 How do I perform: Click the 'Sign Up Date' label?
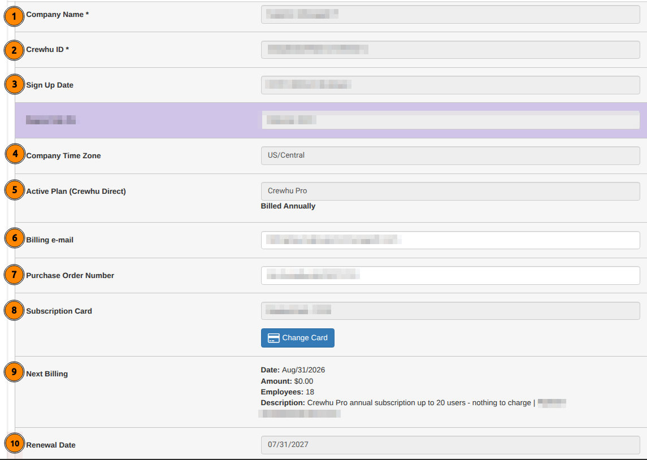click(50, 85)
